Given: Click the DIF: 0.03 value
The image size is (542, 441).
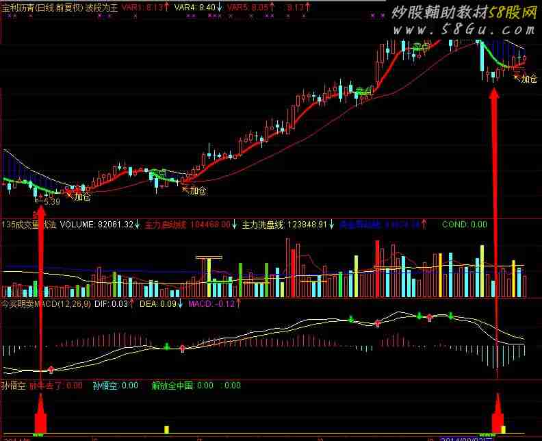Looking at the screenshot, I should tap(114, 304).
